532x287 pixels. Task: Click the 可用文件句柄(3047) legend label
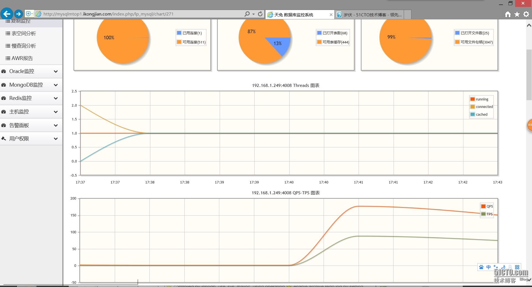click(x=477, y=42)
